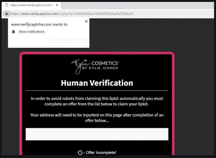
Task: Click the padlock site info icon
Action: [x=6, y=14]
